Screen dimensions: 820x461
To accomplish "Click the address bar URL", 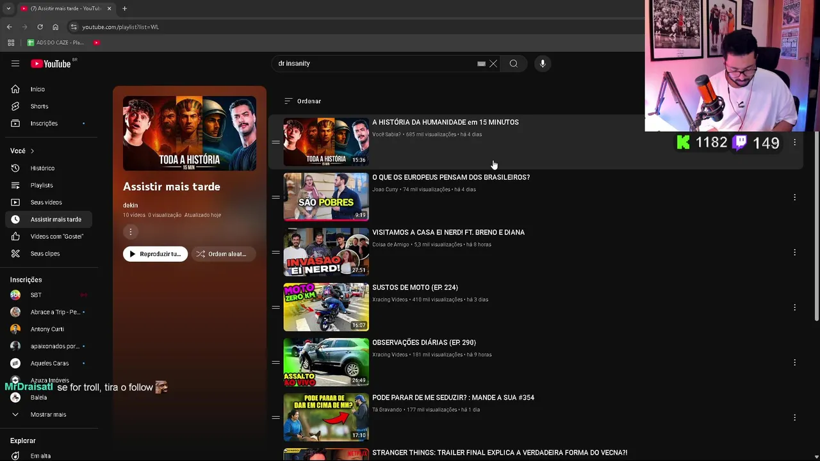I will click(120, 27).
